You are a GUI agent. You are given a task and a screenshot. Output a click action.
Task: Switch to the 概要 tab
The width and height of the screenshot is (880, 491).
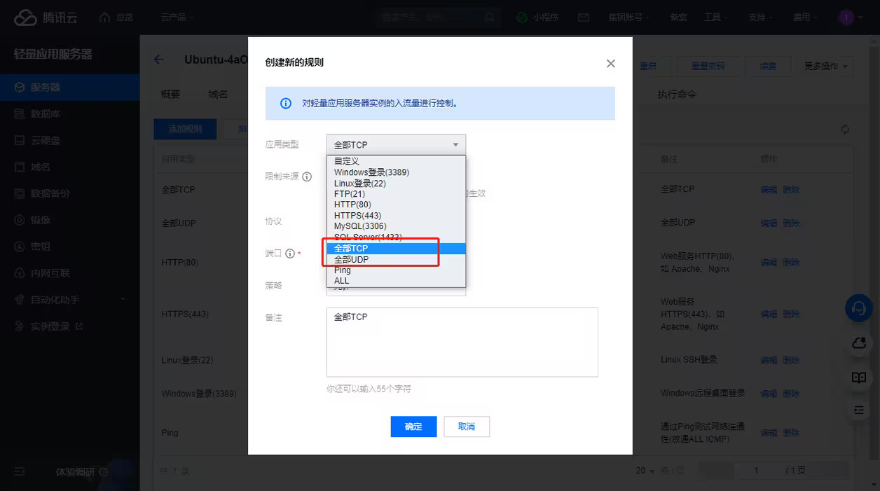(170, 95)
